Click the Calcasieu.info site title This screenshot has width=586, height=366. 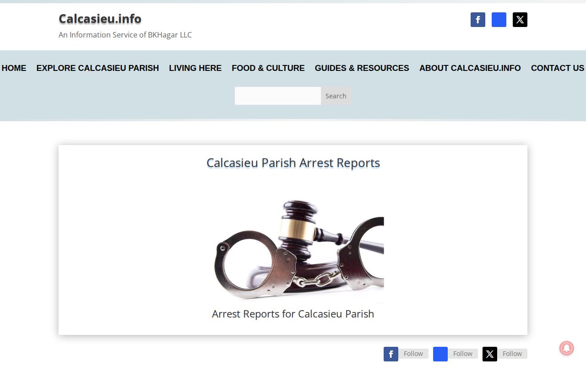[x=100, y=19]
